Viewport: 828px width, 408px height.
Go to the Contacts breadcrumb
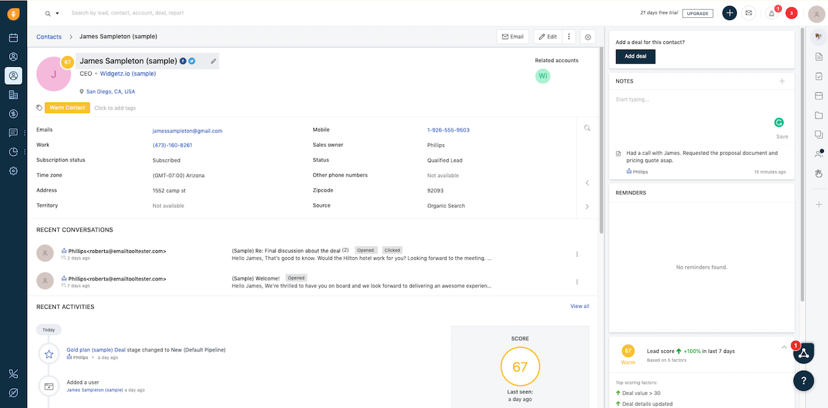(x=49, y=37)
